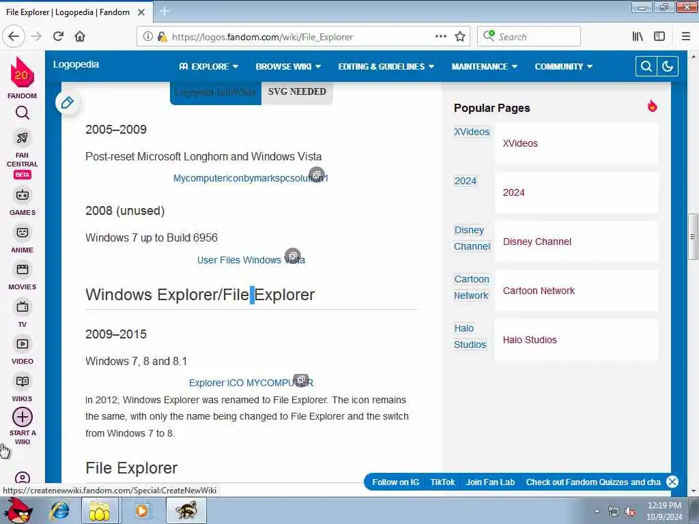Click the wiki search icon in blue header
Viewport: 699px width, 524px height.
coord(646,66)
